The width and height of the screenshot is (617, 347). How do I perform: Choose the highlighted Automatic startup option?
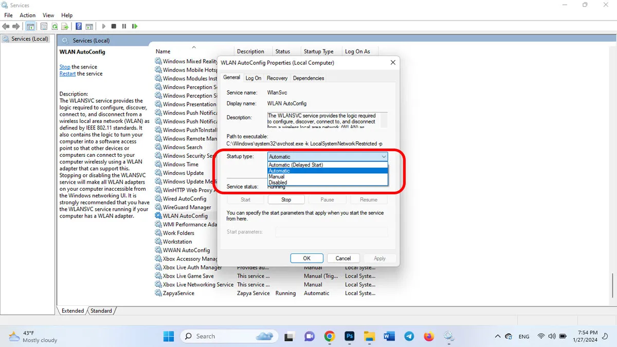328,171
